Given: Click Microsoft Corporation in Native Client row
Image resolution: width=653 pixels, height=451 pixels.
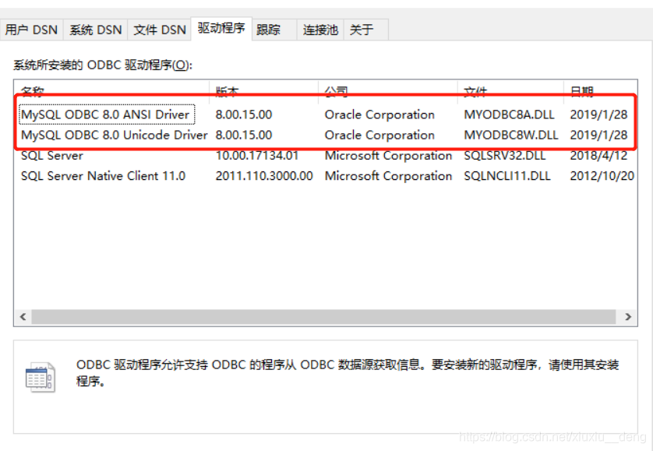Looking at the screenshot, I should tap(388, 176).
